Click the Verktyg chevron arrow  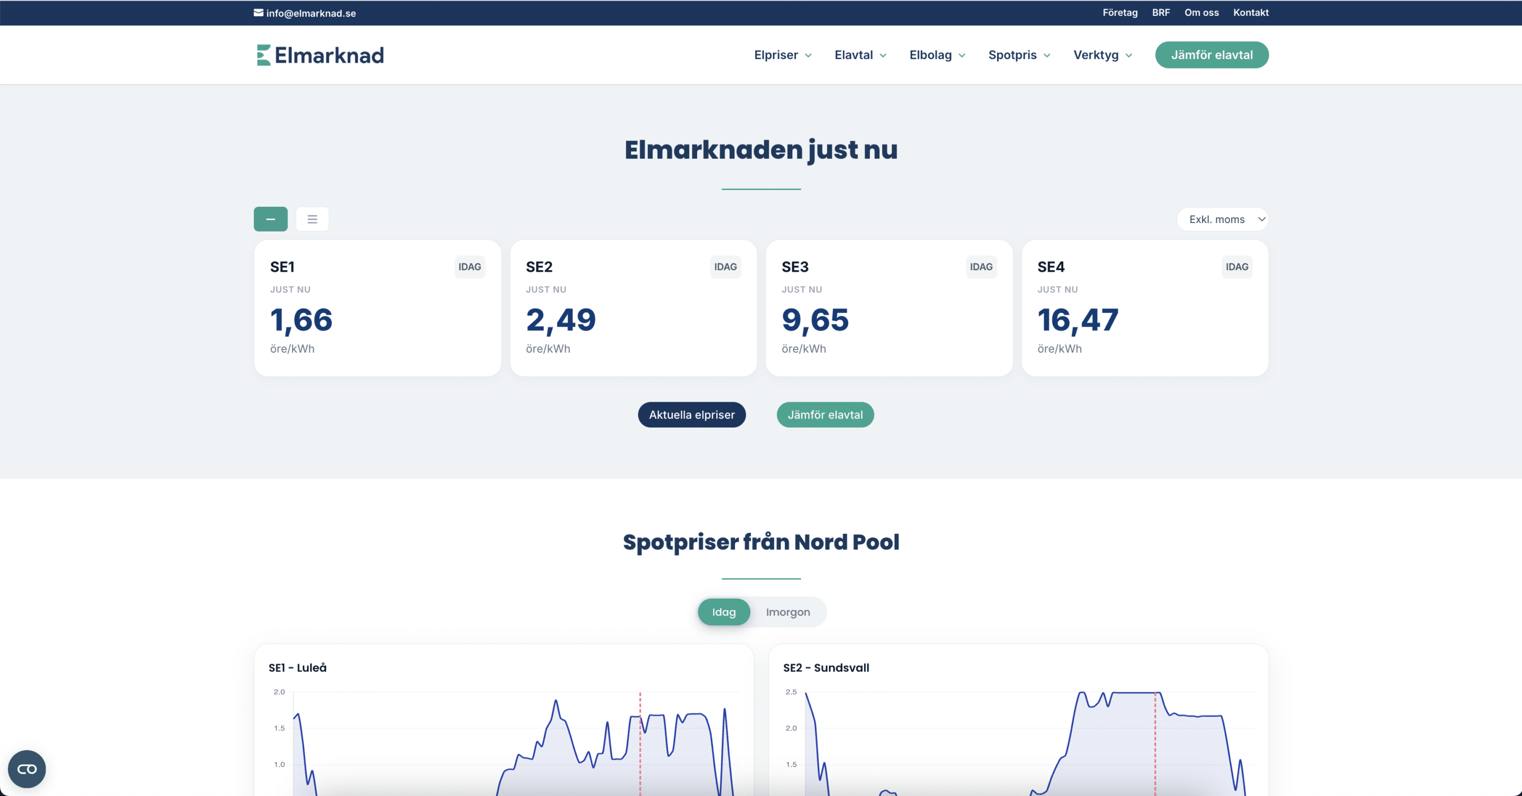[1128, 55]
